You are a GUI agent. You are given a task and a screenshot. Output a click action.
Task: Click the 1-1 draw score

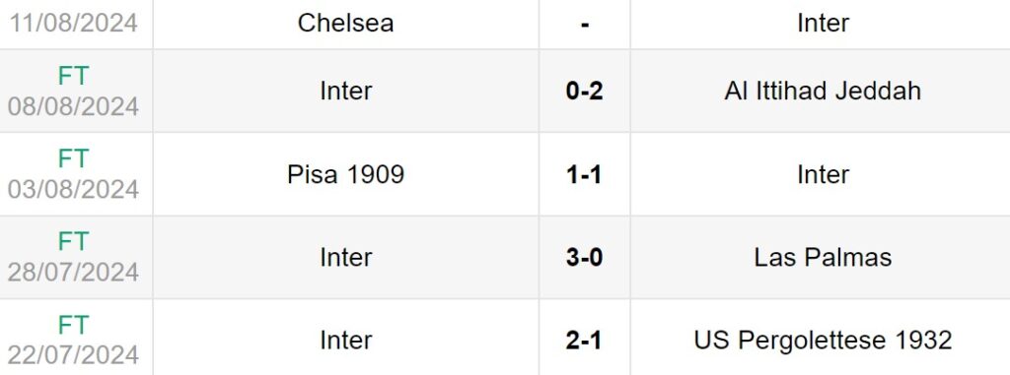click(584, 174)
